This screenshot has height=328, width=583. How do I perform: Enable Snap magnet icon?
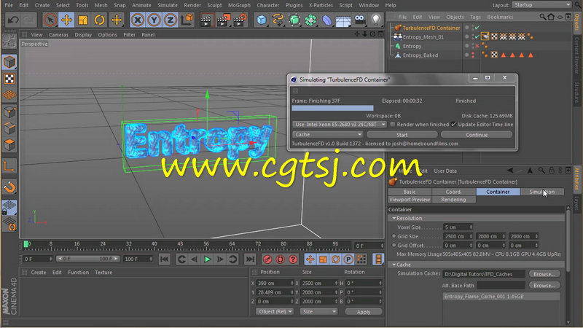click(9, 187)
